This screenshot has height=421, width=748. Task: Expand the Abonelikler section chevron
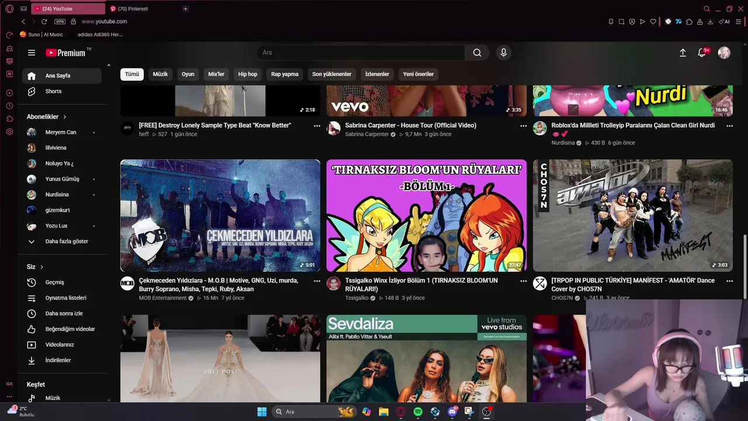[65, 117]
